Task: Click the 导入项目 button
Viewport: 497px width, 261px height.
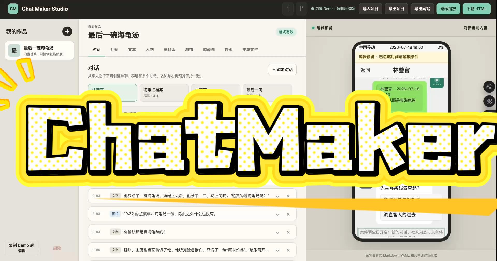Action: tap(370, 9)
